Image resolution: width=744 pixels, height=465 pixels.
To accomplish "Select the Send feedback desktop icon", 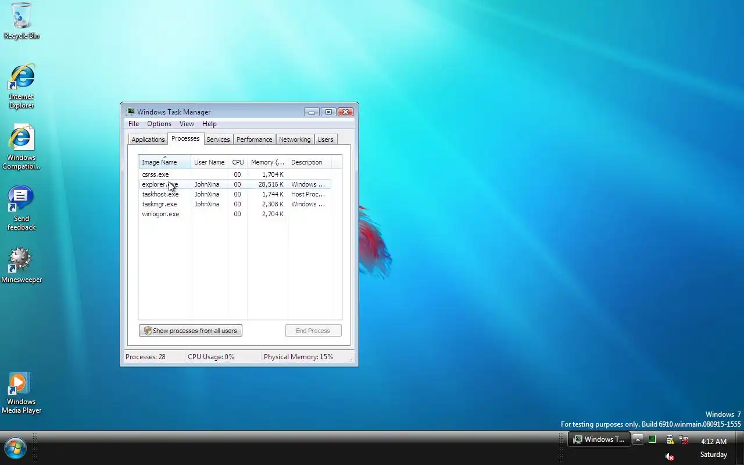I will point(22,208).
